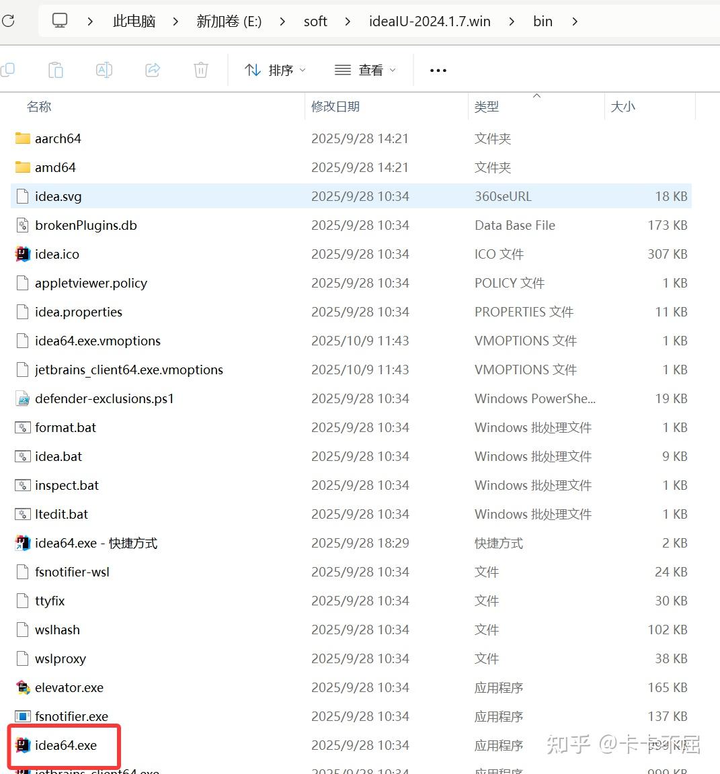The height and width of the screenshot is (774, 720).
Task: Click the rename icon in toolbar
Action: click(104, 70)
